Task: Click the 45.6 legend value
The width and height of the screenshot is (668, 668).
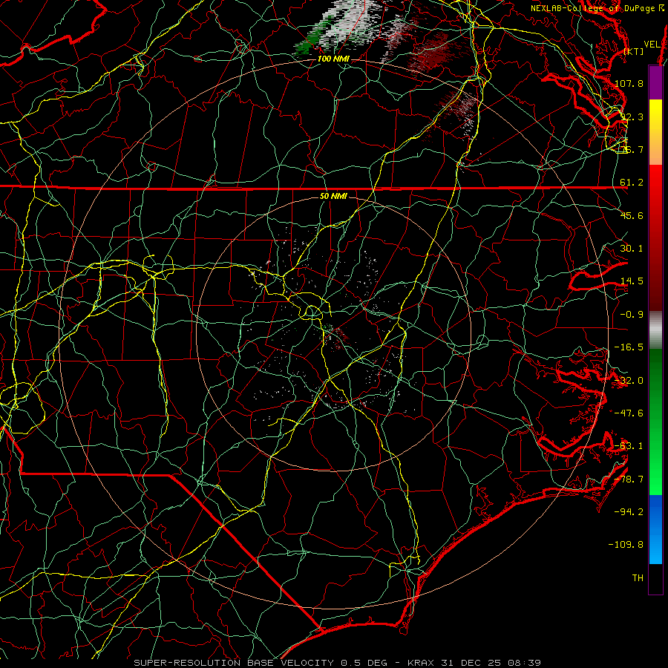Action: point(632,215)
